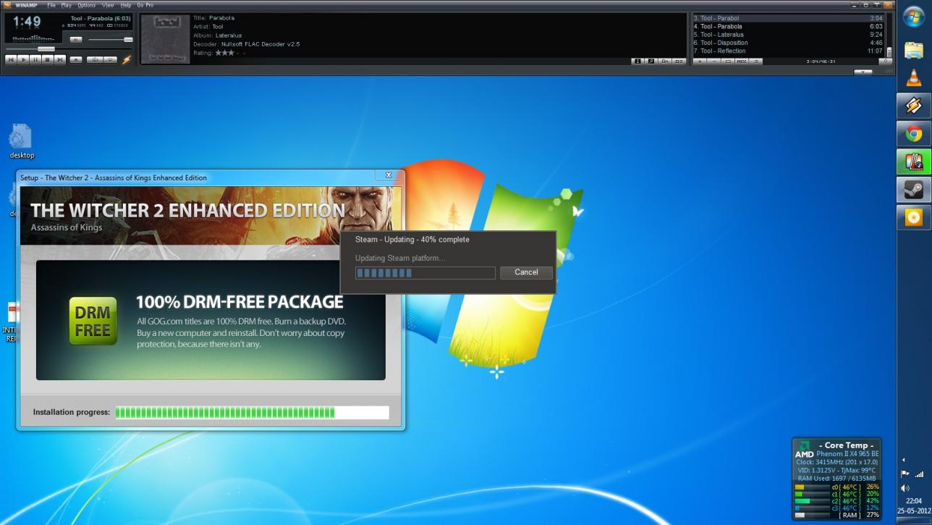932x525 pixels.
Task: Open Winamp Play menu
Action: tap(66, 6)
